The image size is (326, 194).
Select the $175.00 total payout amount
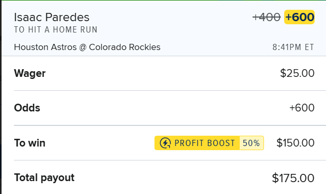point(293,178)
